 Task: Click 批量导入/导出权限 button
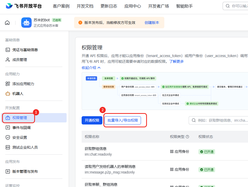[123, 120]
